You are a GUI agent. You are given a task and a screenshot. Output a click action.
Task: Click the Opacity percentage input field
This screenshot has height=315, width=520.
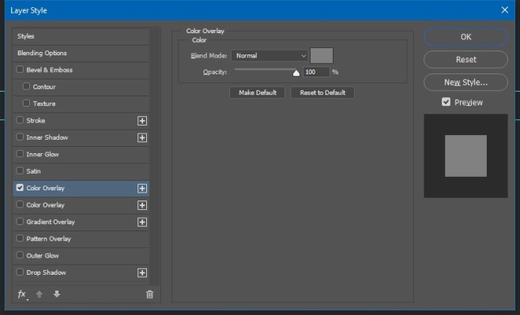pyautogui.click(x=316, y=72)
